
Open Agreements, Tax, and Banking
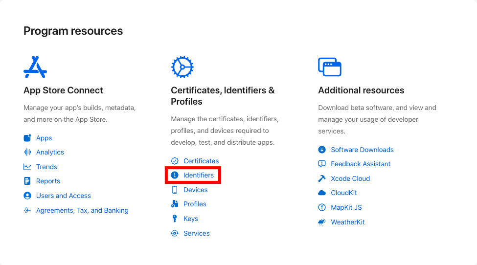point(83,210)
